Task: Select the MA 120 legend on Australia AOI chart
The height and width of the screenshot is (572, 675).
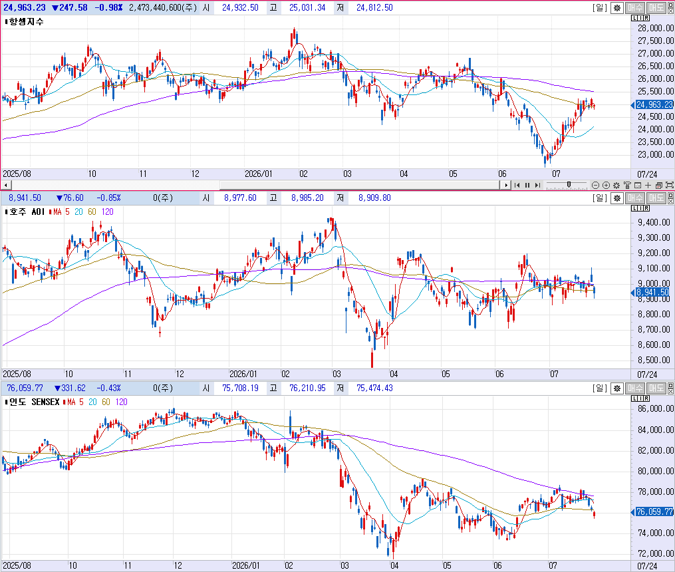Action: click(x=108, y=212)
